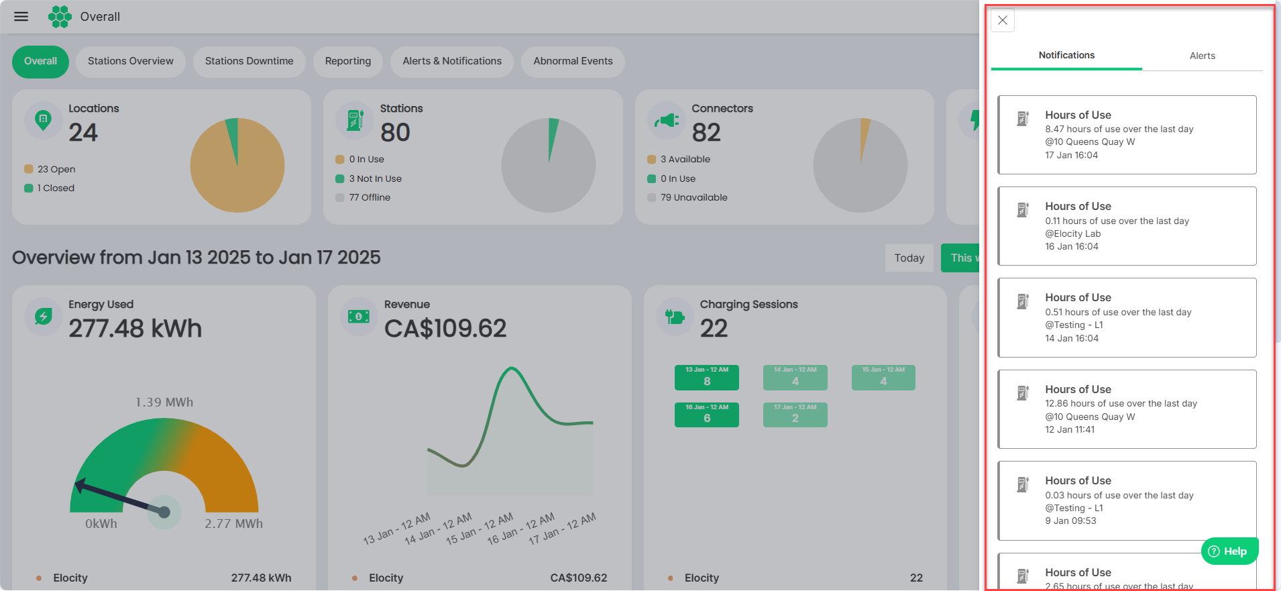This screenshot has height=591, width=1281.
Task: Click the Locations pie chart
Action: tap(237, 165)
